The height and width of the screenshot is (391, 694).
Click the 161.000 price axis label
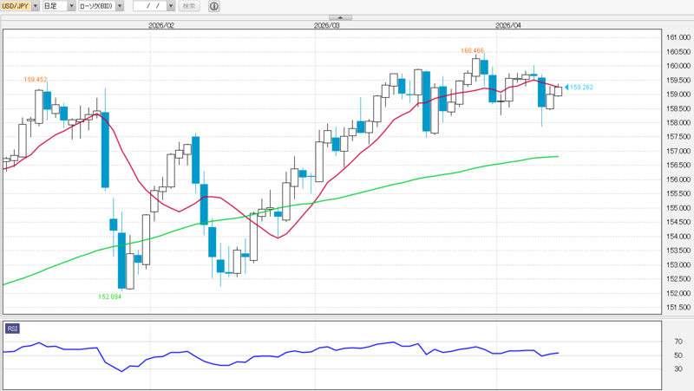tap(678, 37)
